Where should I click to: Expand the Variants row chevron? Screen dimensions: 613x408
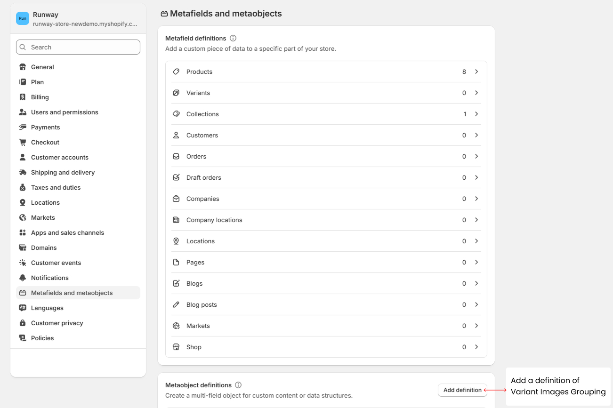(x=476, y=93)
